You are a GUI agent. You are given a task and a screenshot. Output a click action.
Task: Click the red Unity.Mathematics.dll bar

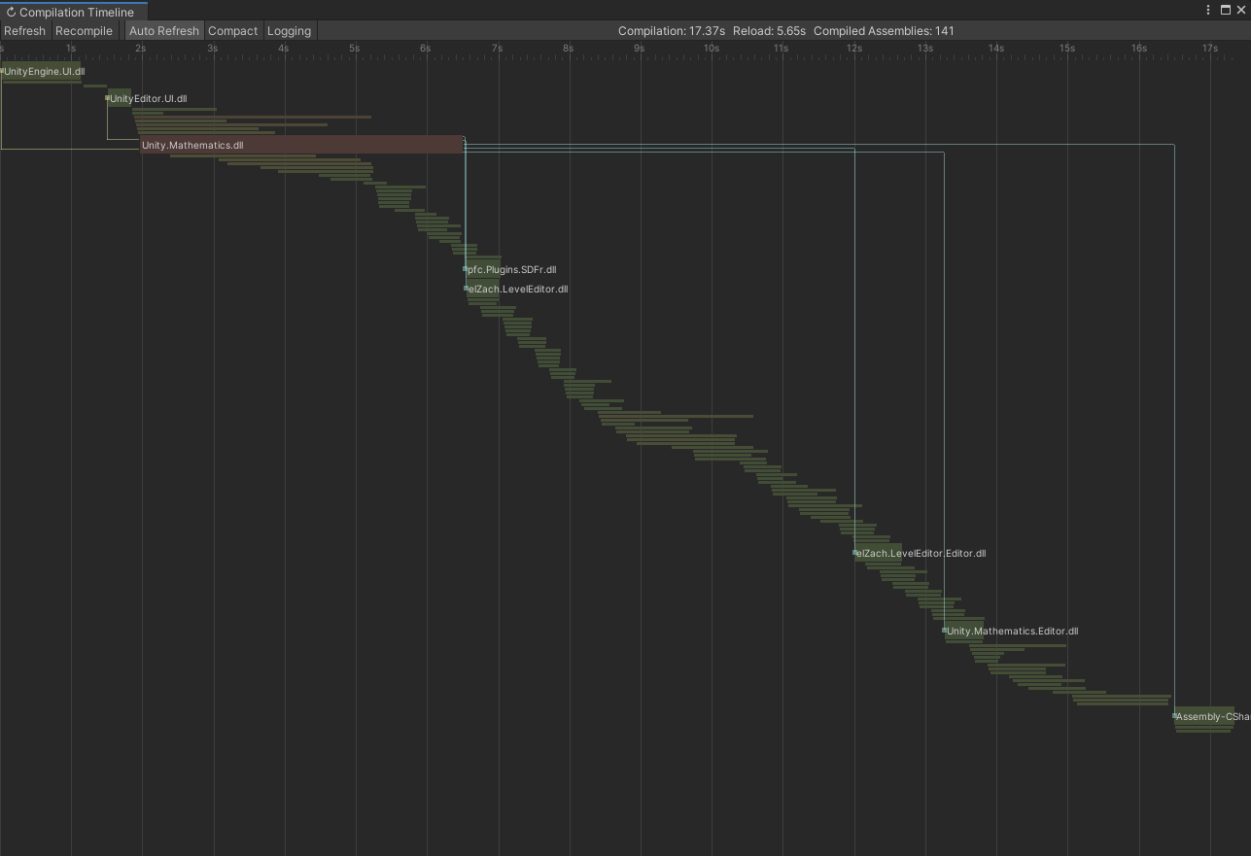pos(301,145)
